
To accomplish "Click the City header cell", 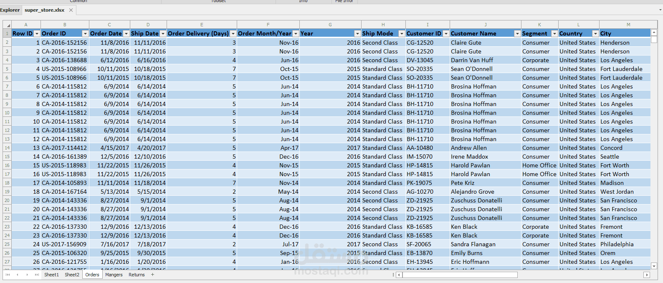I will click(625, 33).
